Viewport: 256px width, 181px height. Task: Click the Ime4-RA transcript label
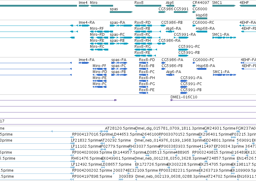(87, 23)
